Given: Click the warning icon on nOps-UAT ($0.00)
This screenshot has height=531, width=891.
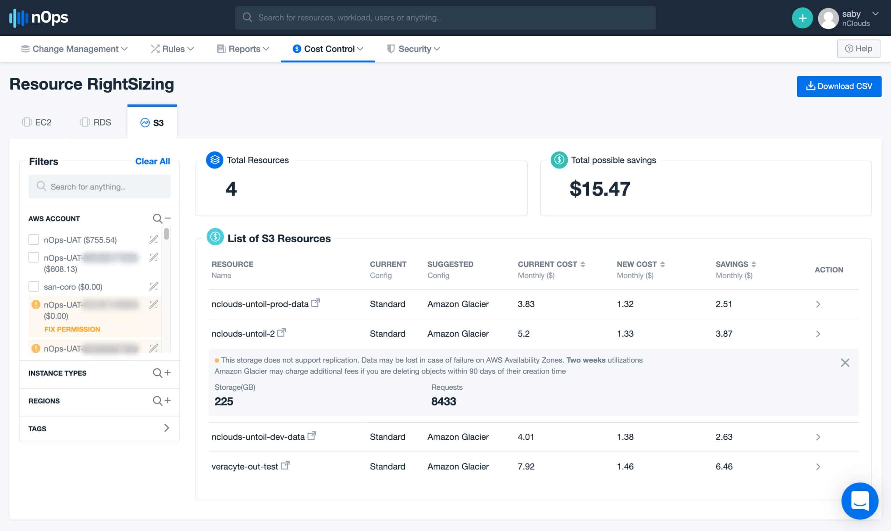Looking at the screenshot, I should point(36,304).
